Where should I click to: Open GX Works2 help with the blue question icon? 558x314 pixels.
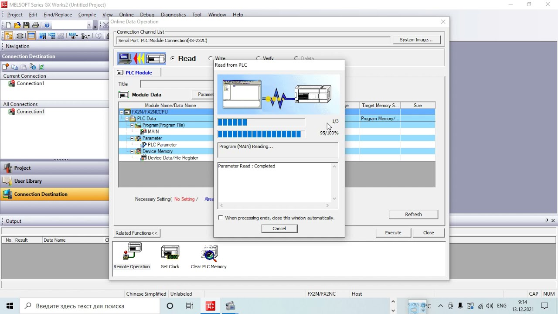(x=48, y=25)
